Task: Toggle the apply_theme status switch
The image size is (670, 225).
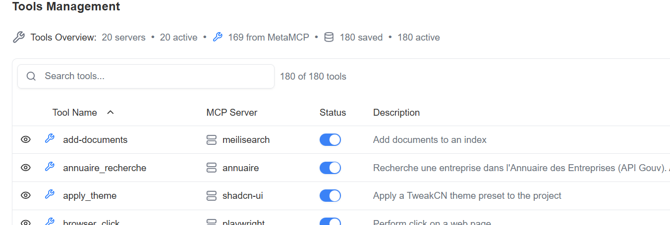Action: pos(330,196)
